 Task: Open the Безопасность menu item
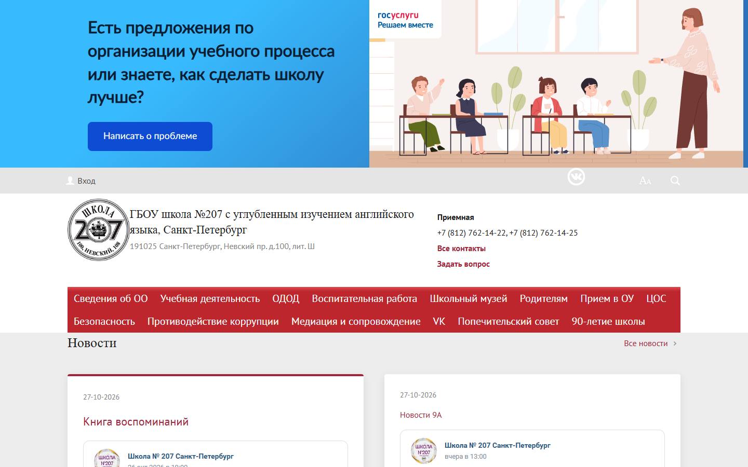pyautogui.click(x=104, y=321)
